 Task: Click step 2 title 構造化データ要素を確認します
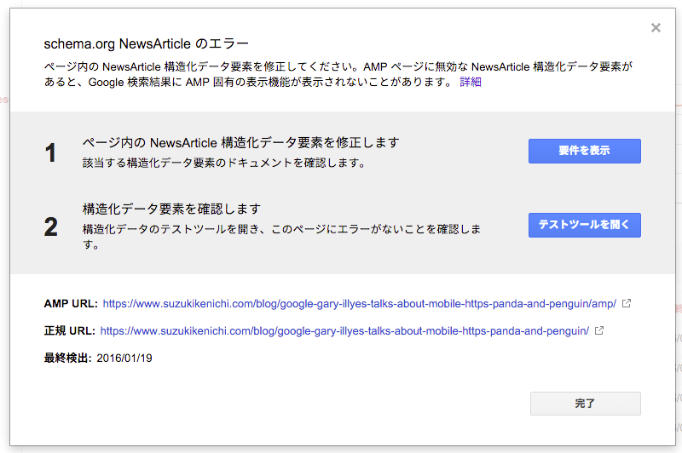172,209
